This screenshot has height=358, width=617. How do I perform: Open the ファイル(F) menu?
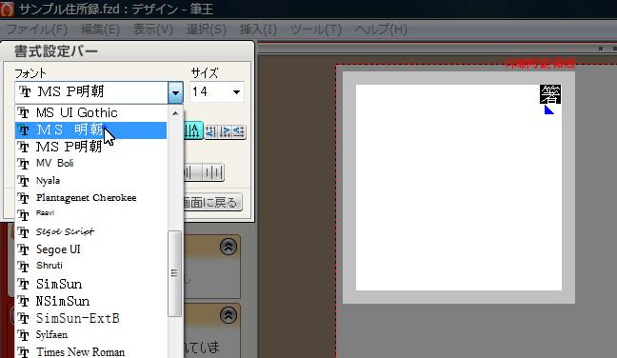(x=37, y=30)
